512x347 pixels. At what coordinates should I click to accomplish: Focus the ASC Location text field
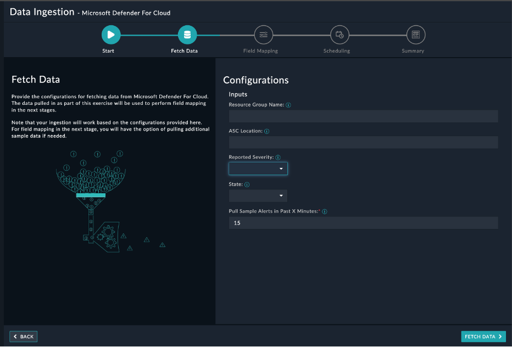[x=363, y=142]
